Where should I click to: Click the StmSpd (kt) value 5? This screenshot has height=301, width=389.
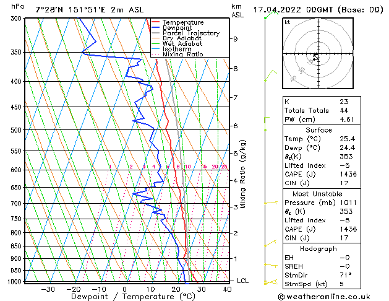pos(341,284)
